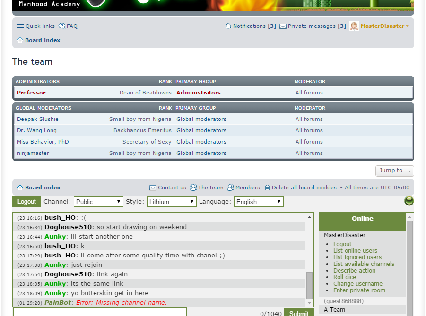The image size is (426, 316).
Task: Open the MasterDisaster user dropdown arrow
Action: [407, 26]
